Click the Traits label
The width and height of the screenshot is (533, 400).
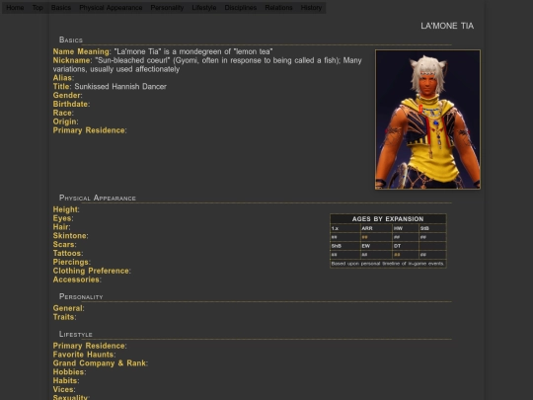(x=64, y=317)
